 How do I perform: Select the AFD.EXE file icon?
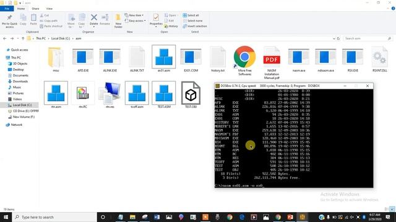pos(83,59)
